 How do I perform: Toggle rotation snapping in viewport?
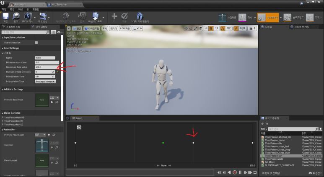(x=223, y=28)
